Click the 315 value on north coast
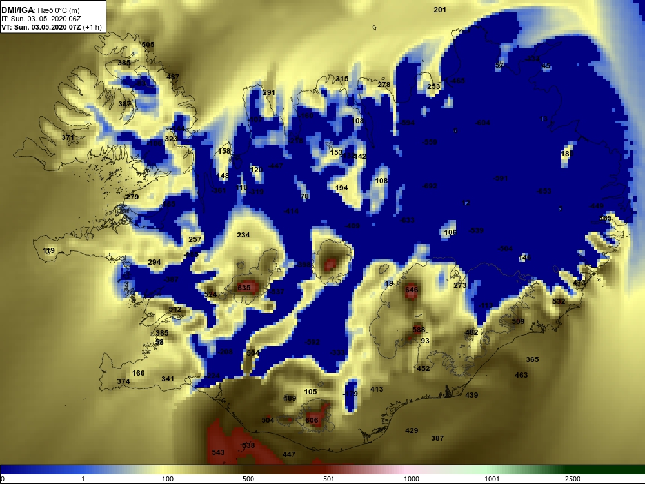 point(342,79)
